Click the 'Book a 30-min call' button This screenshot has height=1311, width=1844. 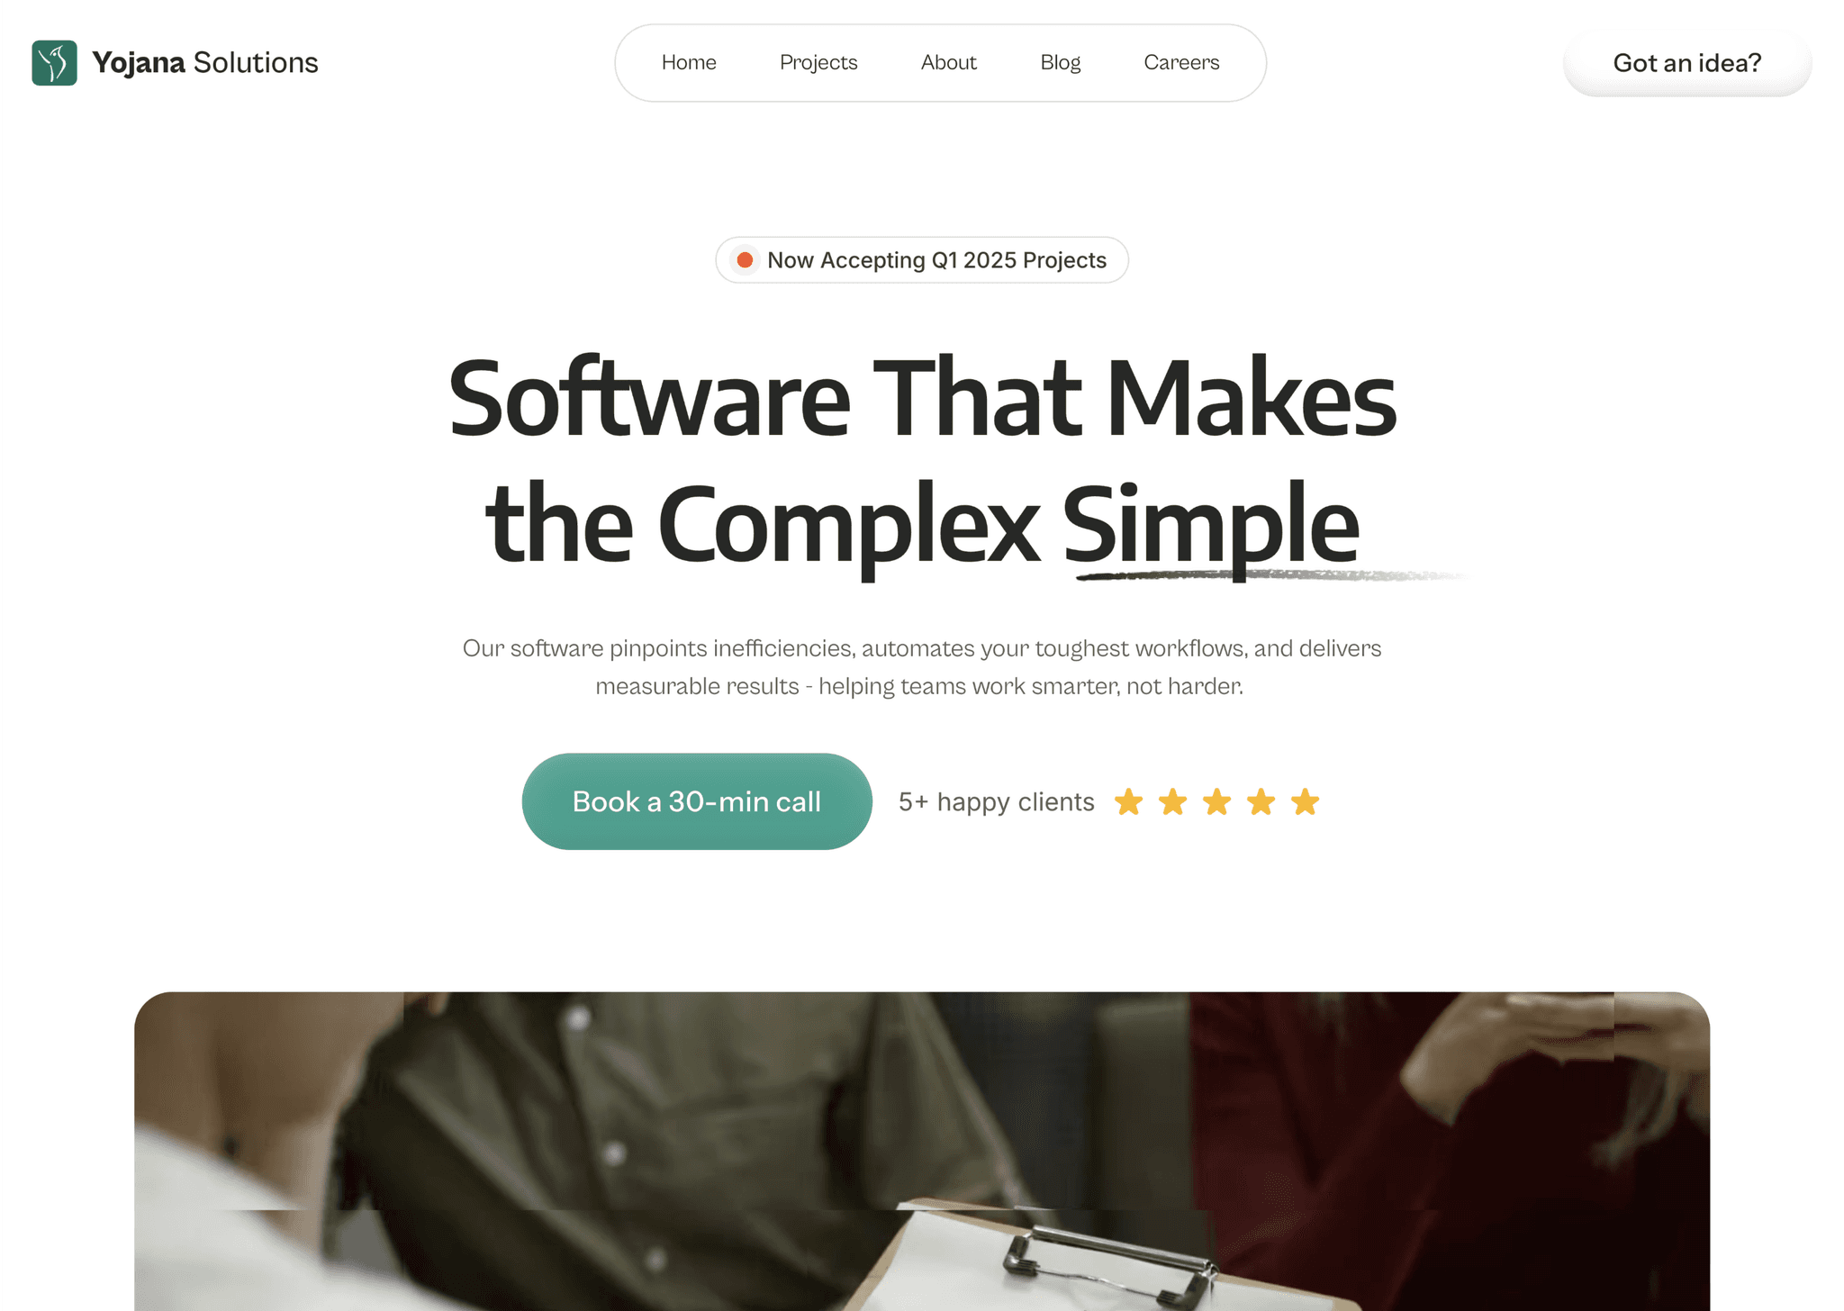[x=697, y=801]
